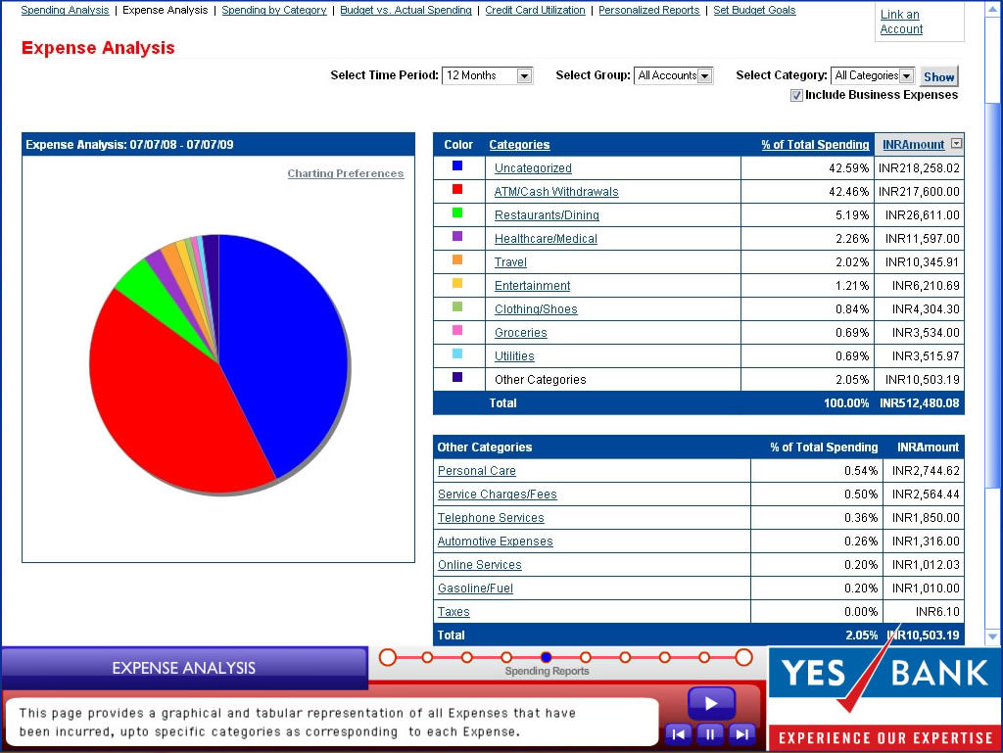Image resolution: width=1003 pixels, height=753 pixels.
Task: Click the INRAmount sort arrow icon
Action: coord(956,144)
